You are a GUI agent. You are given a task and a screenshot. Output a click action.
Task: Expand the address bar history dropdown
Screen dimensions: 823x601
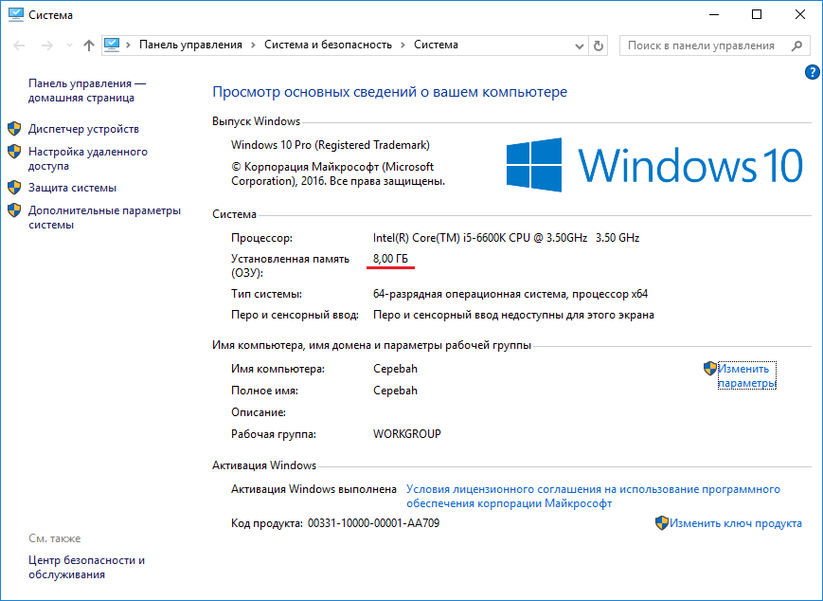580,46
